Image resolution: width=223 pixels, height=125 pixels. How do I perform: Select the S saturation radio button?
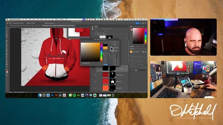tap(104, 56)
